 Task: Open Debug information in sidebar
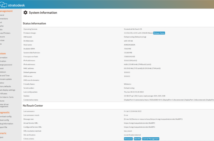7,124
